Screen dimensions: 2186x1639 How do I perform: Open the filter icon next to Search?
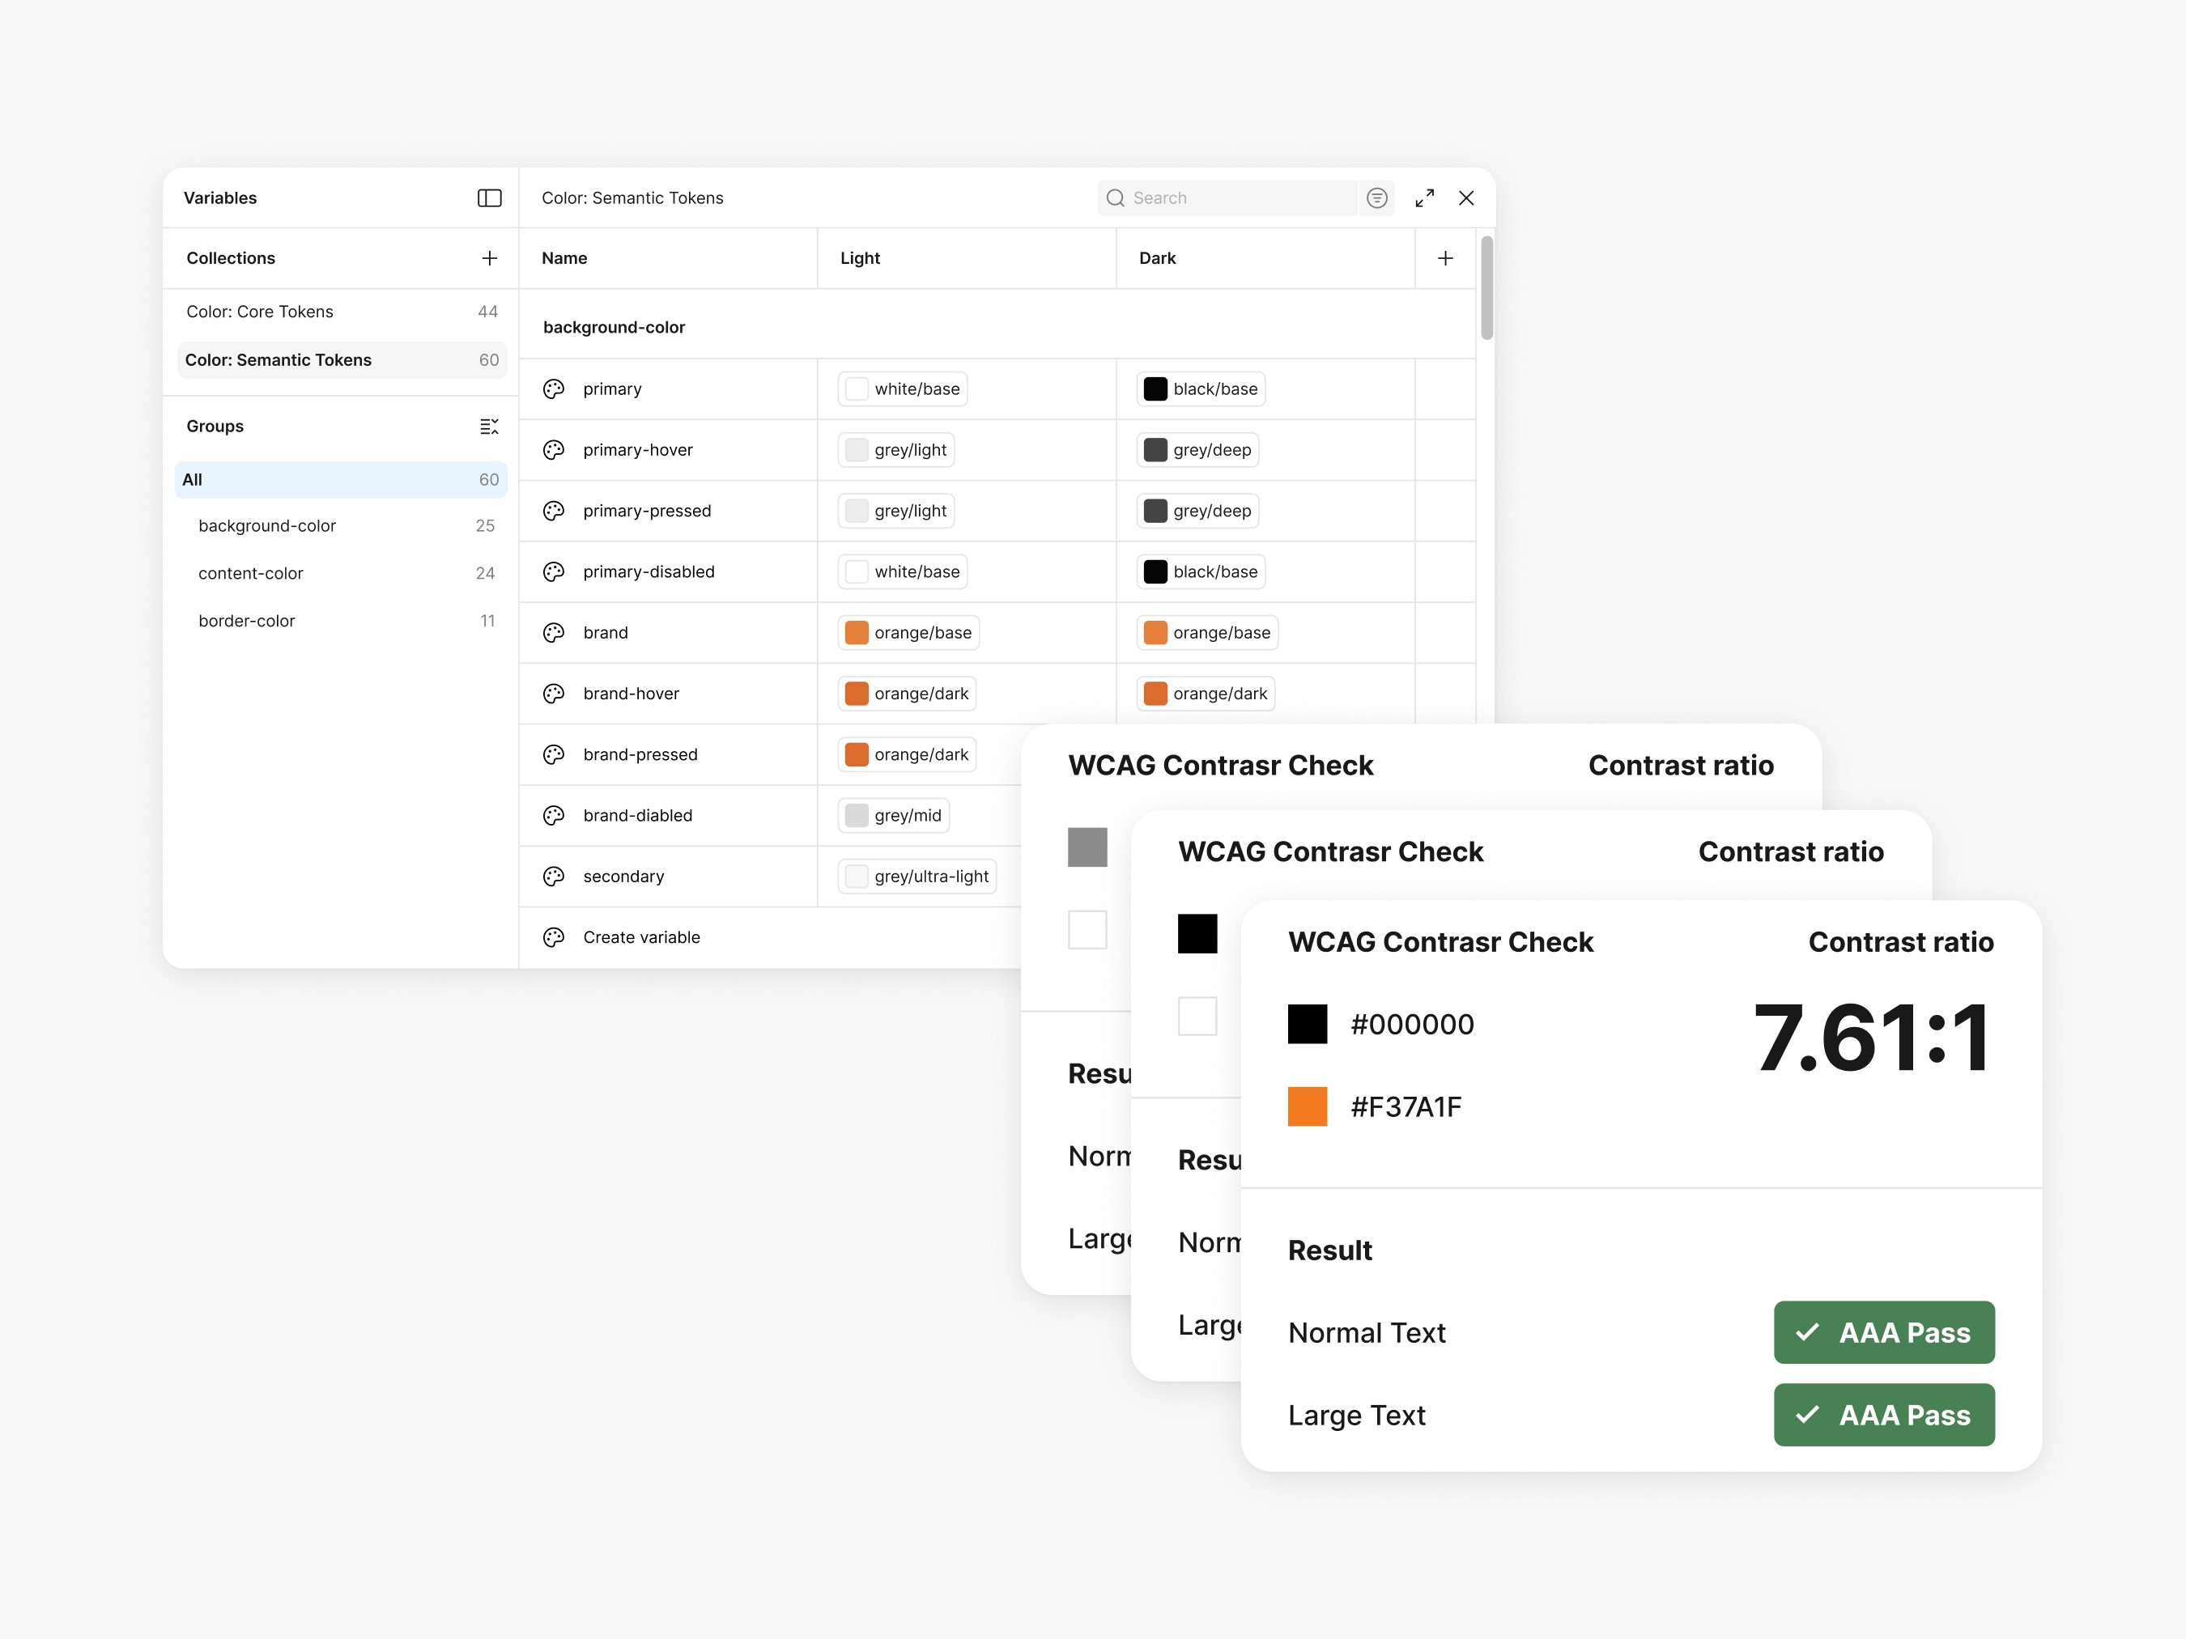[1376, 197]
